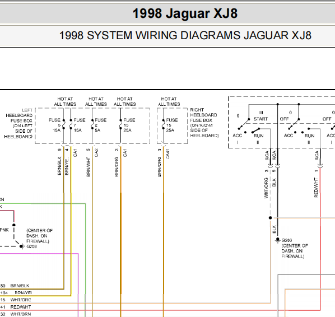Click the vertical "RED/WHT" wire label
This screenshot has height=317, width=335.
[316, 187]
